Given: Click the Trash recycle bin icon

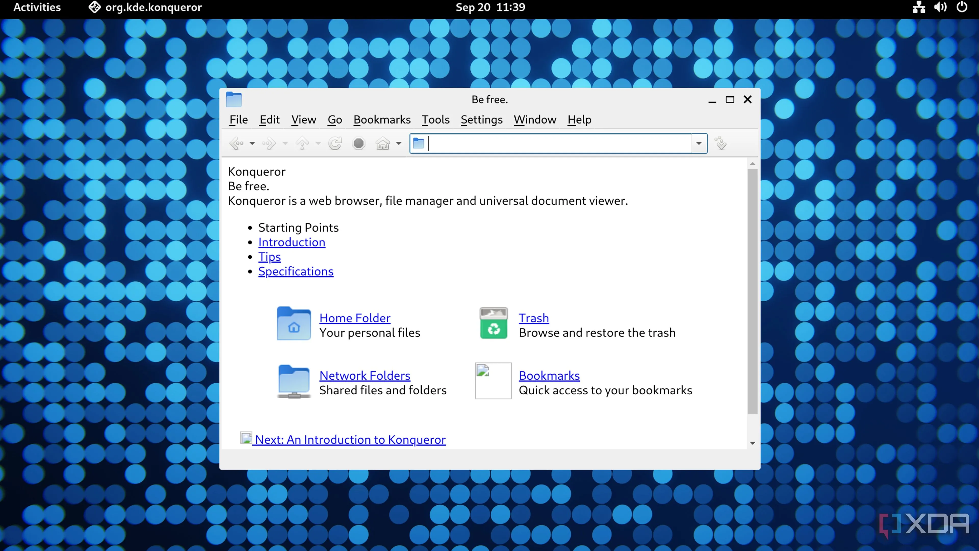Looking at the screenshot, I should tap(493, 323).
